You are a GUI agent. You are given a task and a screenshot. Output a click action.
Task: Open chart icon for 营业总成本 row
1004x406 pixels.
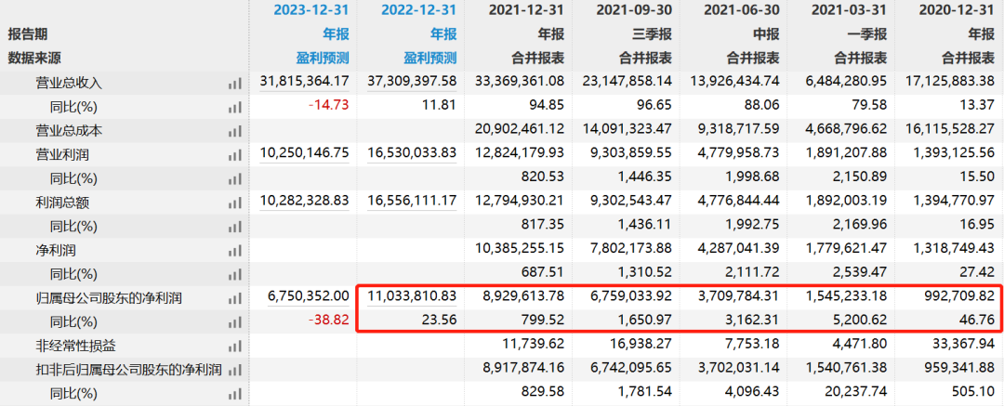click(x=233, y=131)
